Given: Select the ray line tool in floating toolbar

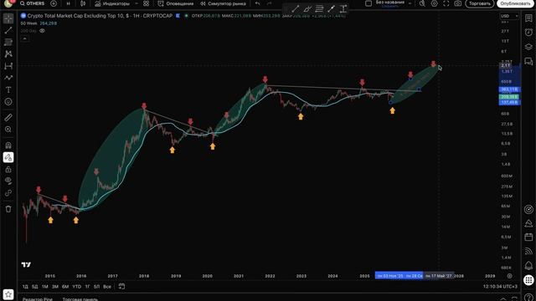Looking at the screenshot, I should [332, 9].
